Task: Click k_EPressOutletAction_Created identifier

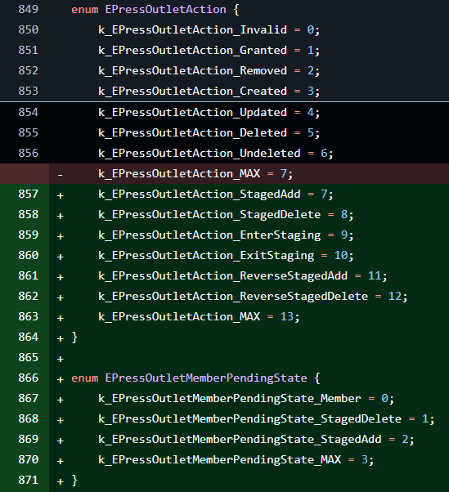Action: (192, 91)
